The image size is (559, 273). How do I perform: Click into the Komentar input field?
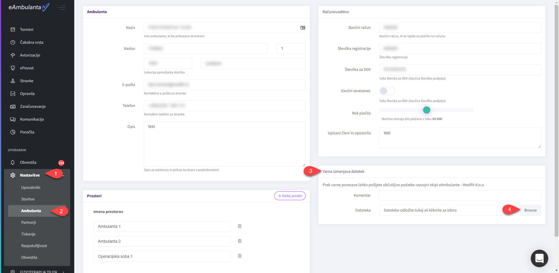click(x=460, y=195)
